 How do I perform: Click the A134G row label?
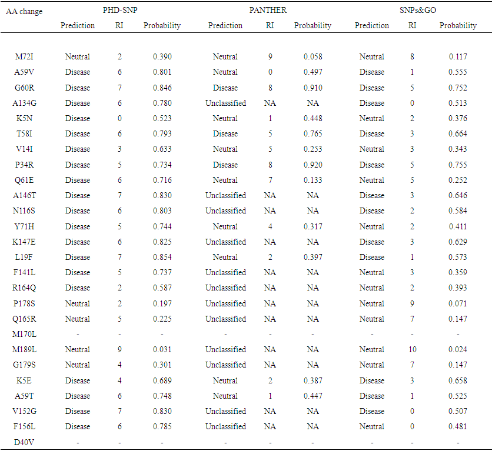(24, 103)
